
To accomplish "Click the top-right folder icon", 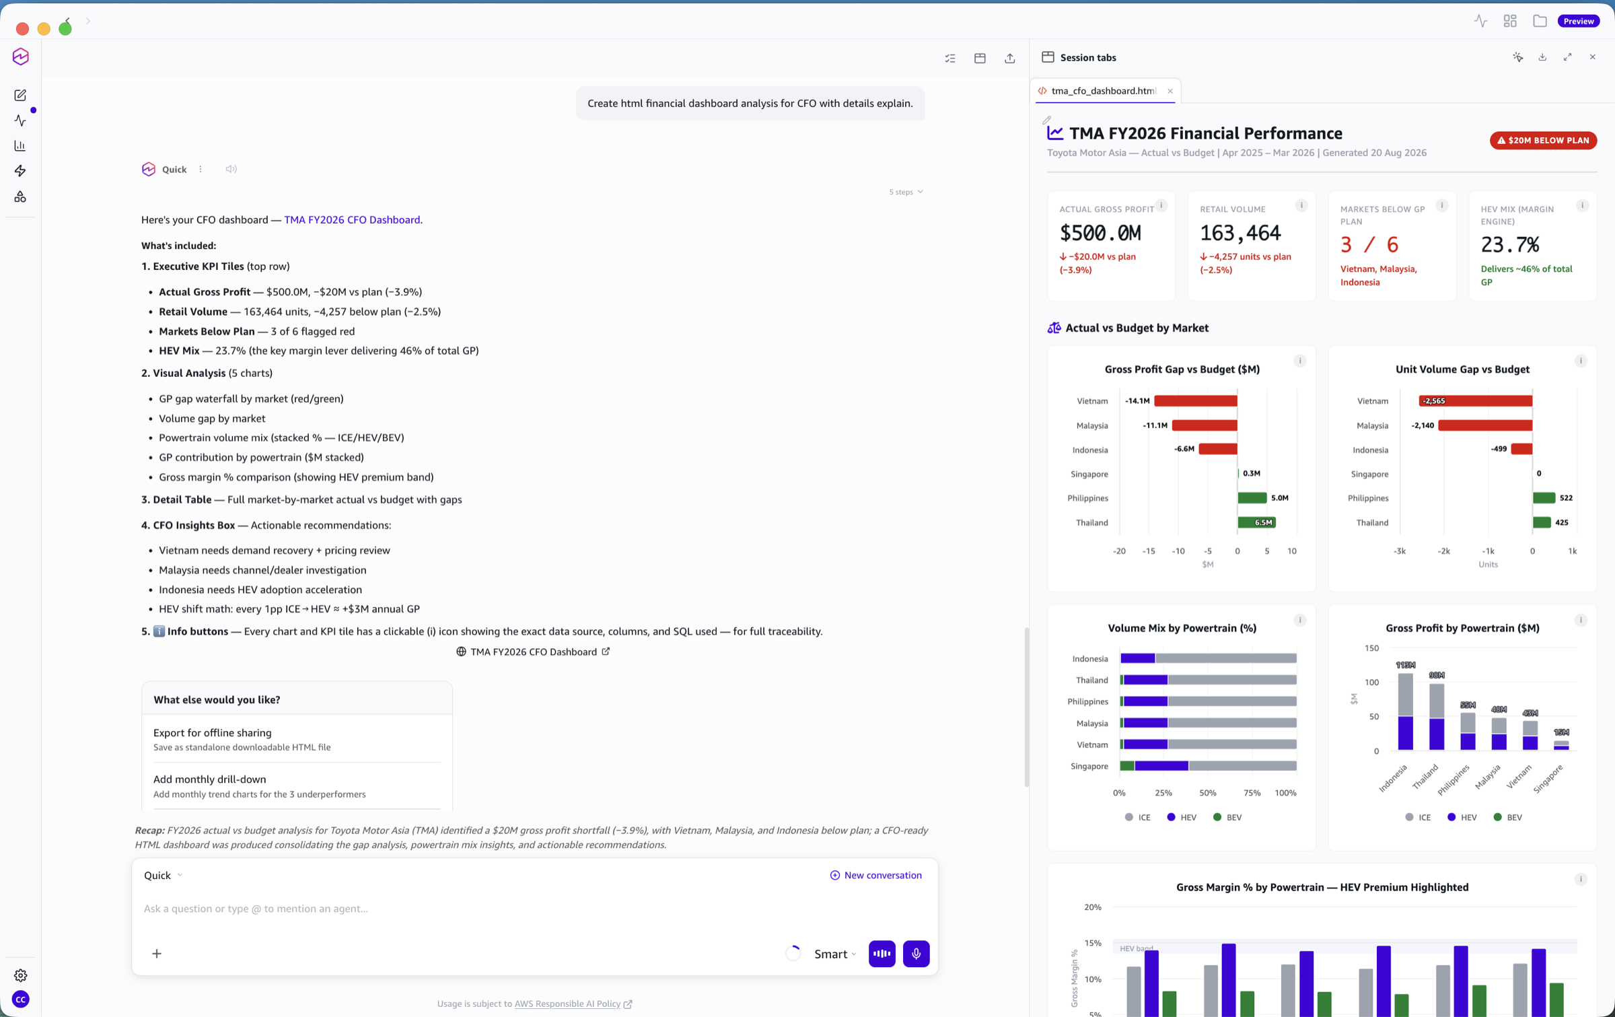I will tap(1540, 21).
